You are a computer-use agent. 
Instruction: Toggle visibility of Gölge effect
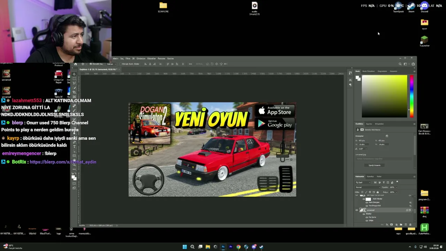367,220
